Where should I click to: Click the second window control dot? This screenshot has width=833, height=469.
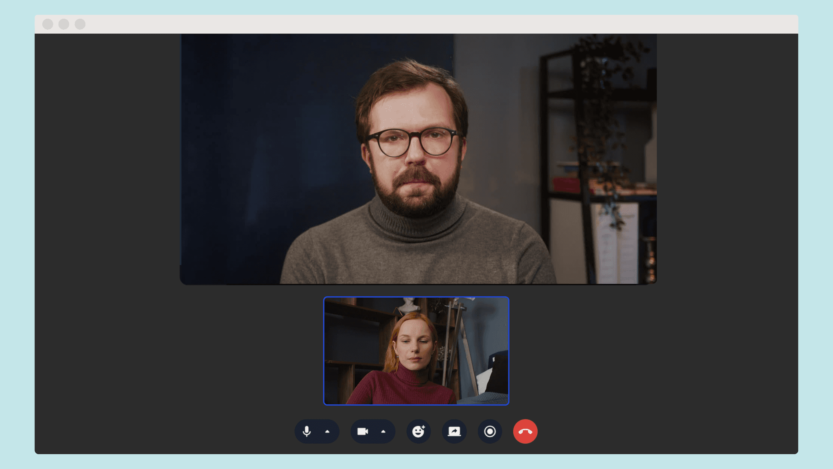(64, 24)
